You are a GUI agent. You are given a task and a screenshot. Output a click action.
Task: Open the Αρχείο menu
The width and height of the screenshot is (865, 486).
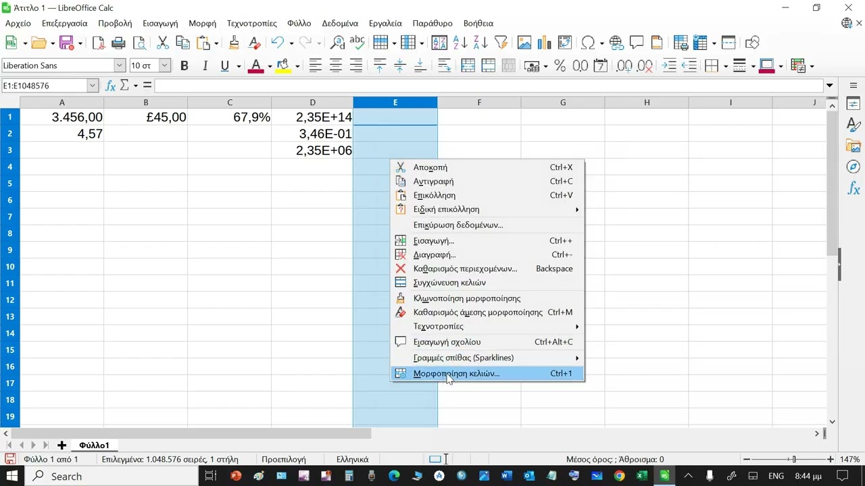(18, 23)
